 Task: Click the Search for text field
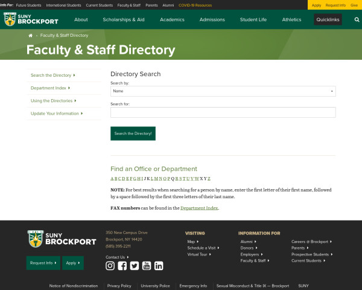223,112
